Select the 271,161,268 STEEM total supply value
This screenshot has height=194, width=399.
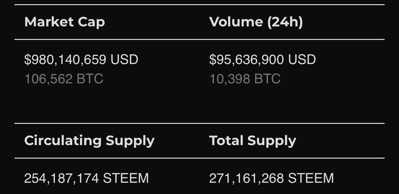(x=271, y=178)
